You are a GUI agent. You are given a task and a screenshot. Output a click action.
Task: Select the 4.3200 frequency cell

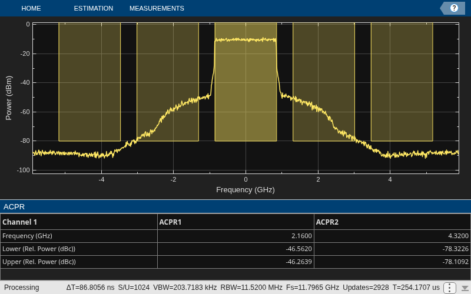[392, 236]
